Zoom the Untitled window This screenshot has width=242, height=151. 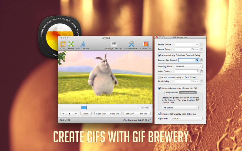(68, 38)
